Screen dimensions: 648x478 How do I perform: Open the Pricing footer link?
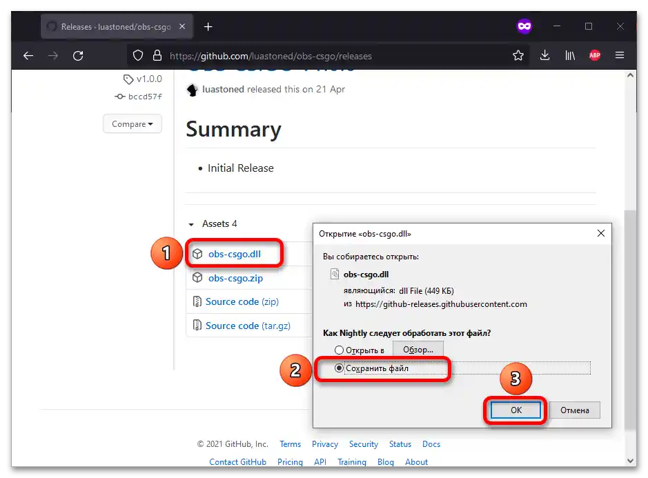(290, 462)
